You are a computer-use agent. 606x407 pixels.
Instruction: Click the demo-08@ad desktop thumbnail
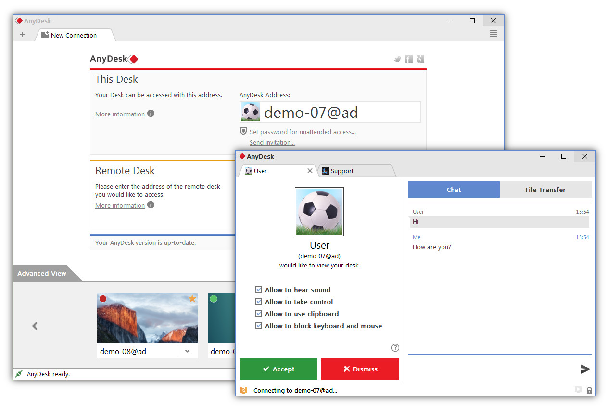[147, 318]
